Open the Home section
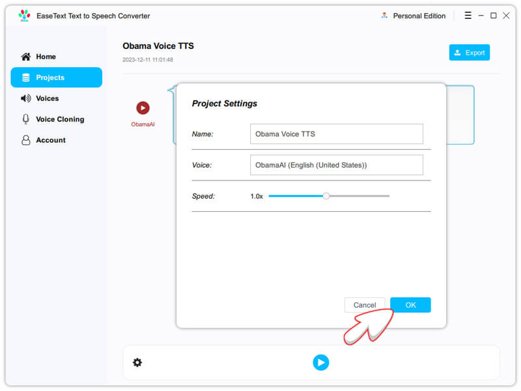 pos(46,57)
